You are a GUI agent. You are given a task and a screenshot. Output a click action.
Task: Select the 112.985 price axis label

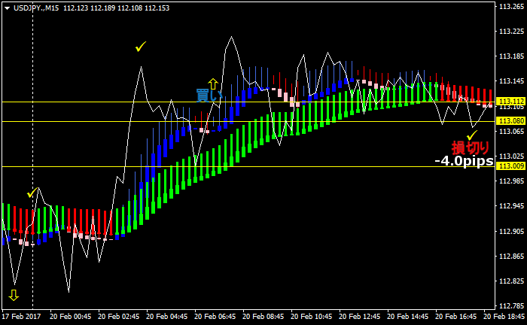click(x=511, y=181)
